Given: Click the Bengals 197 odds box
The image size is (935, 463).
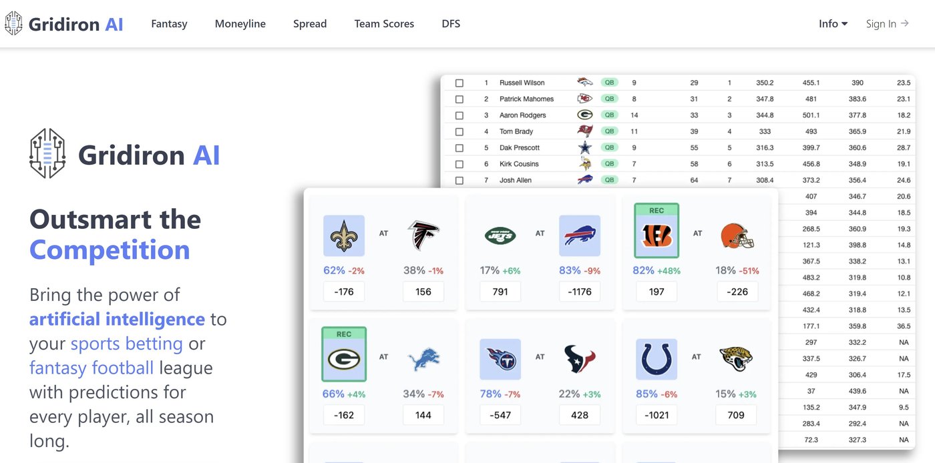Looking at the screenshot, I should point(657,292).
